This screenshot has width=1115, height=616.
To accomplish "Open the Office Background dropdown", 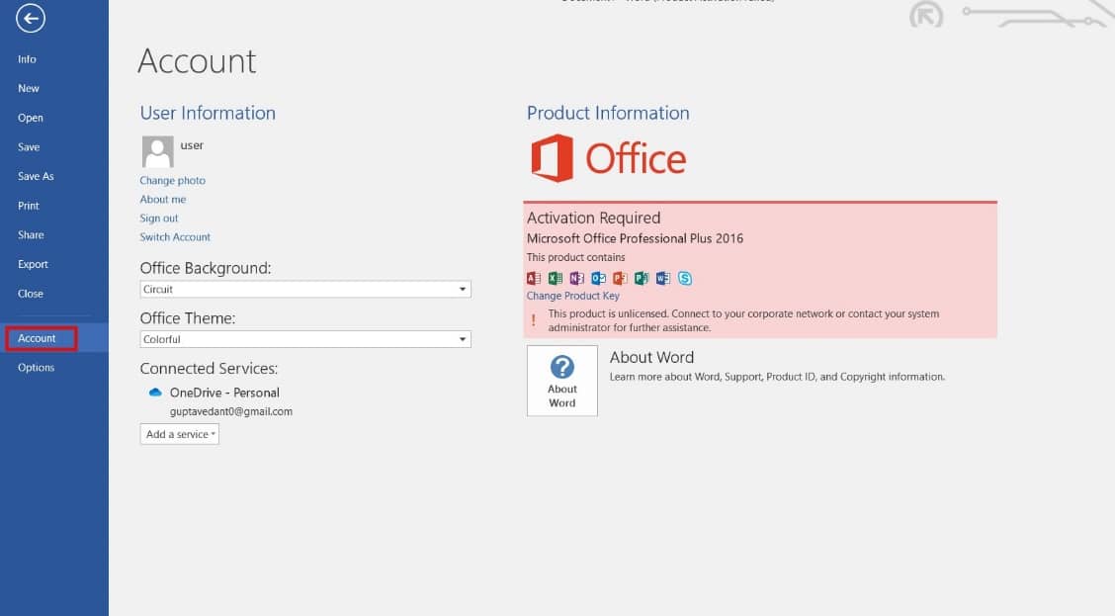I will (x=305, y=289).
